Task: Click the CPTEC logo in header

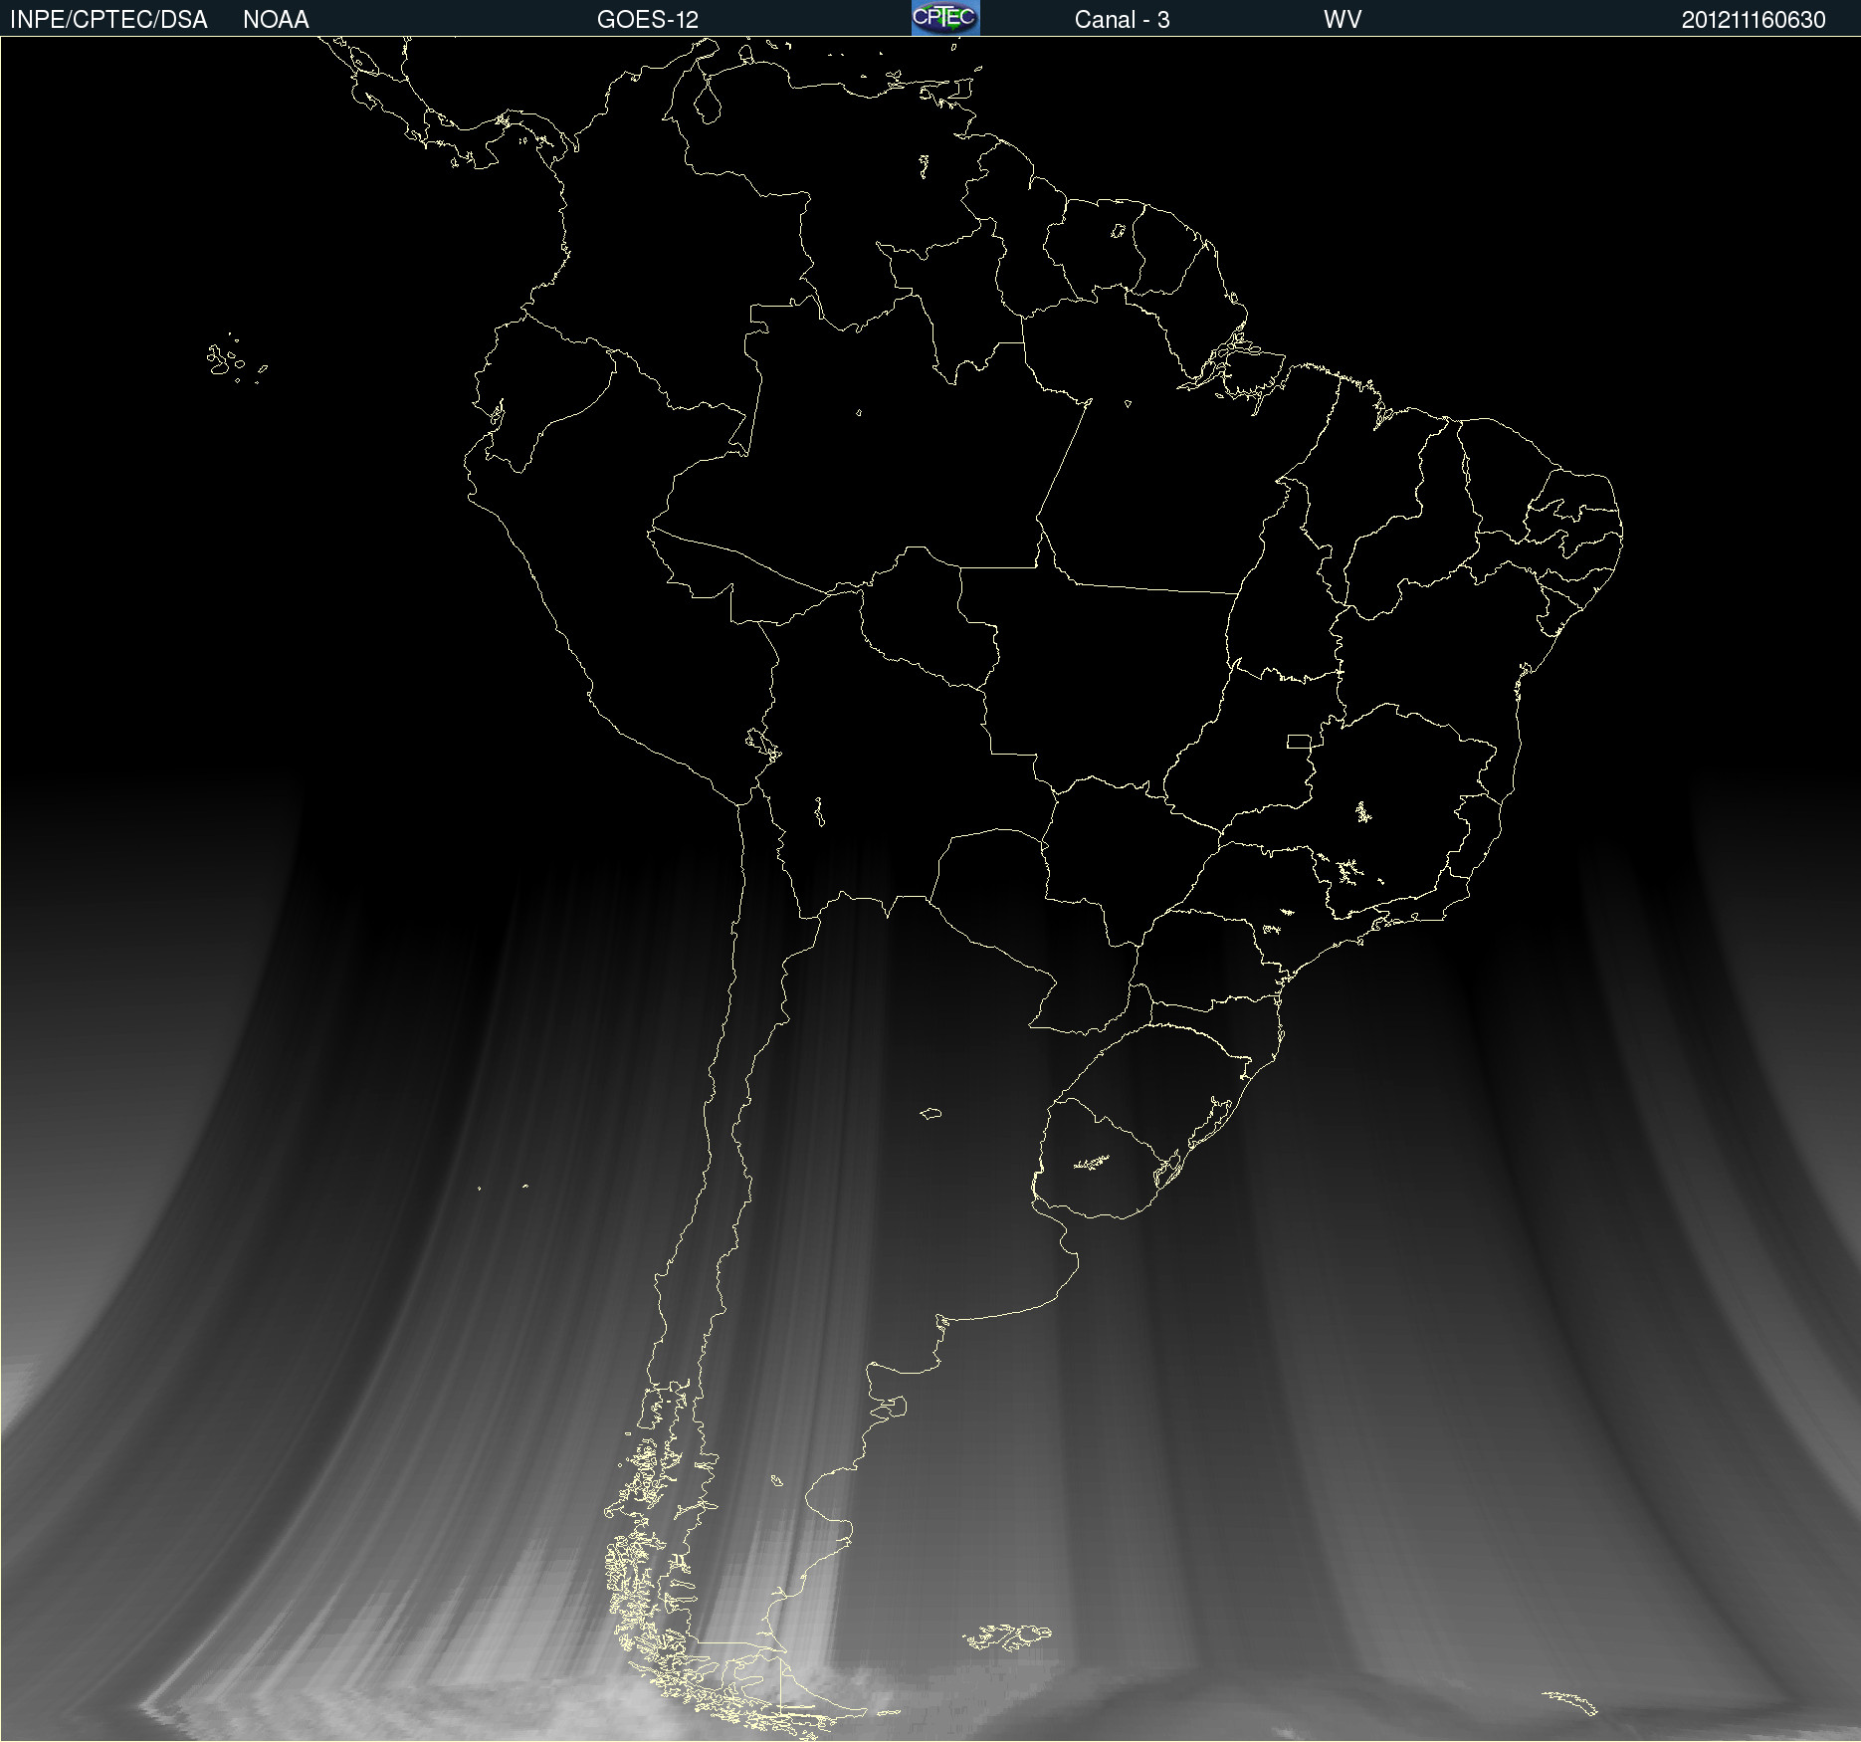Action: [945, 18]
